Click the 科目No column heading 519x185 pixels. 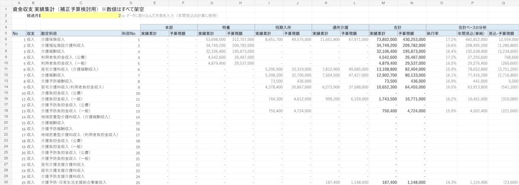(131, 33)
